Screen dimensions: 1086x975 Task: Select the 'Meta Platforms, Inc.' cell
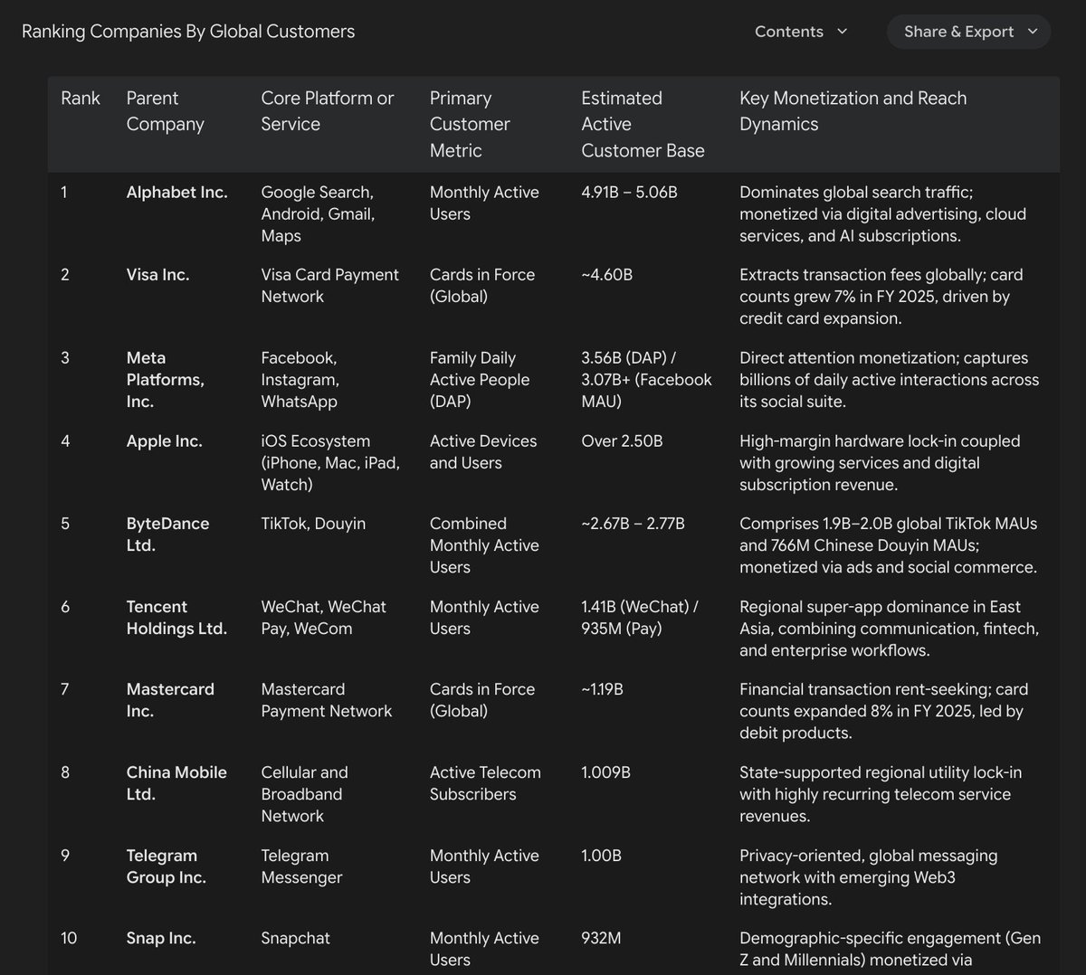click(166, 380)
